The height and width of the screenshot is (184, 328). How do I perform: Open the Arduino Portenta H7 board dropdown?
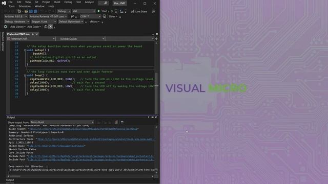click(48, 16)
